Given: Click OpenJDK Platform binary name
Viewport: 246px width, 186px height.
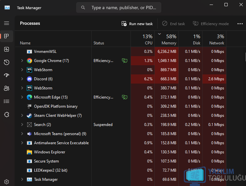Looking at the screenshot, I should pos(56,106).
